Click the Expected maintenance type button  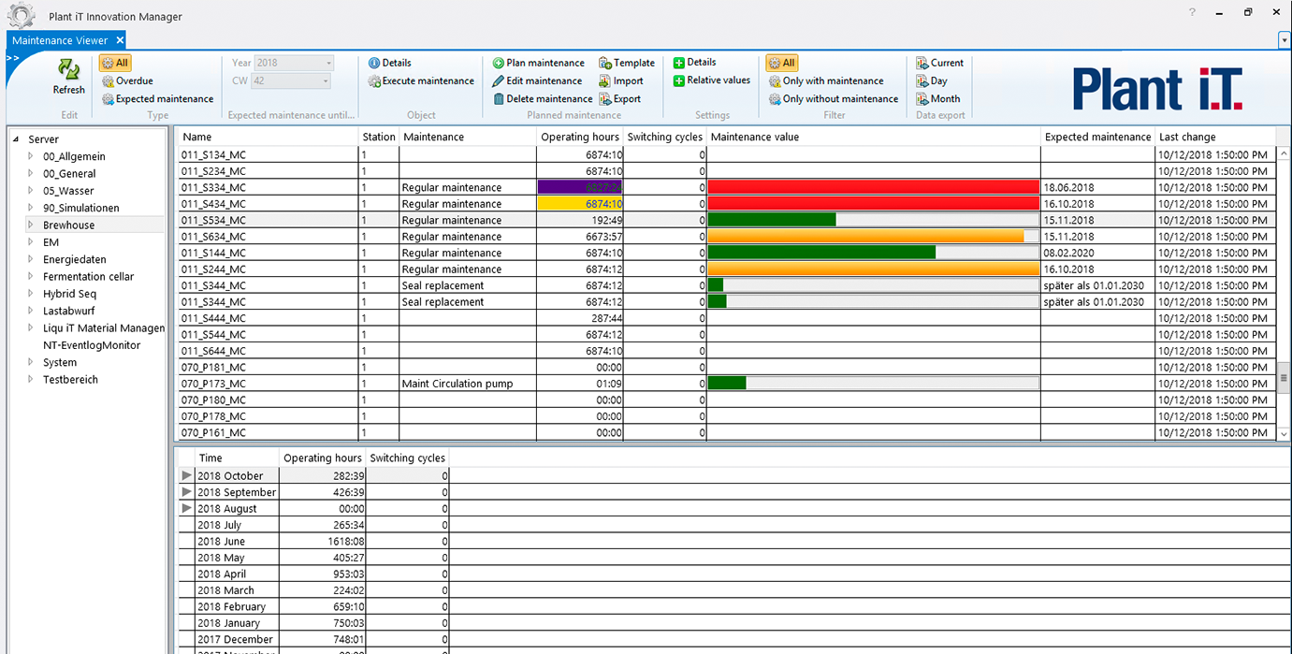coord(157,99)
